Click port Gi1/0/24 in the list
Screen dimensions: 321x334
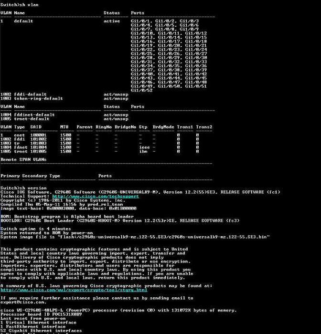click(196, 50)
